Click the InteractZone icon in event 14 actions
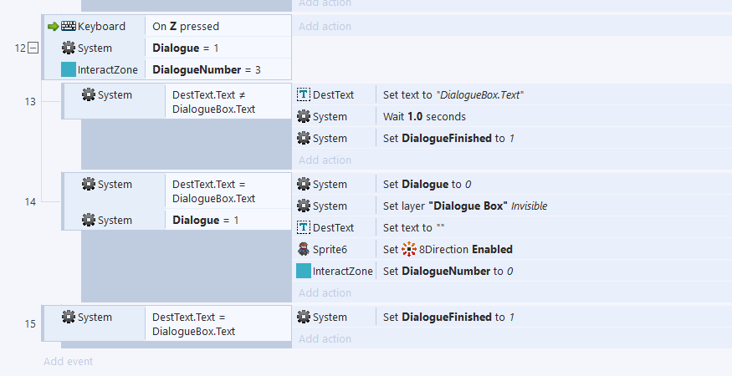 [x=304, y=271]
